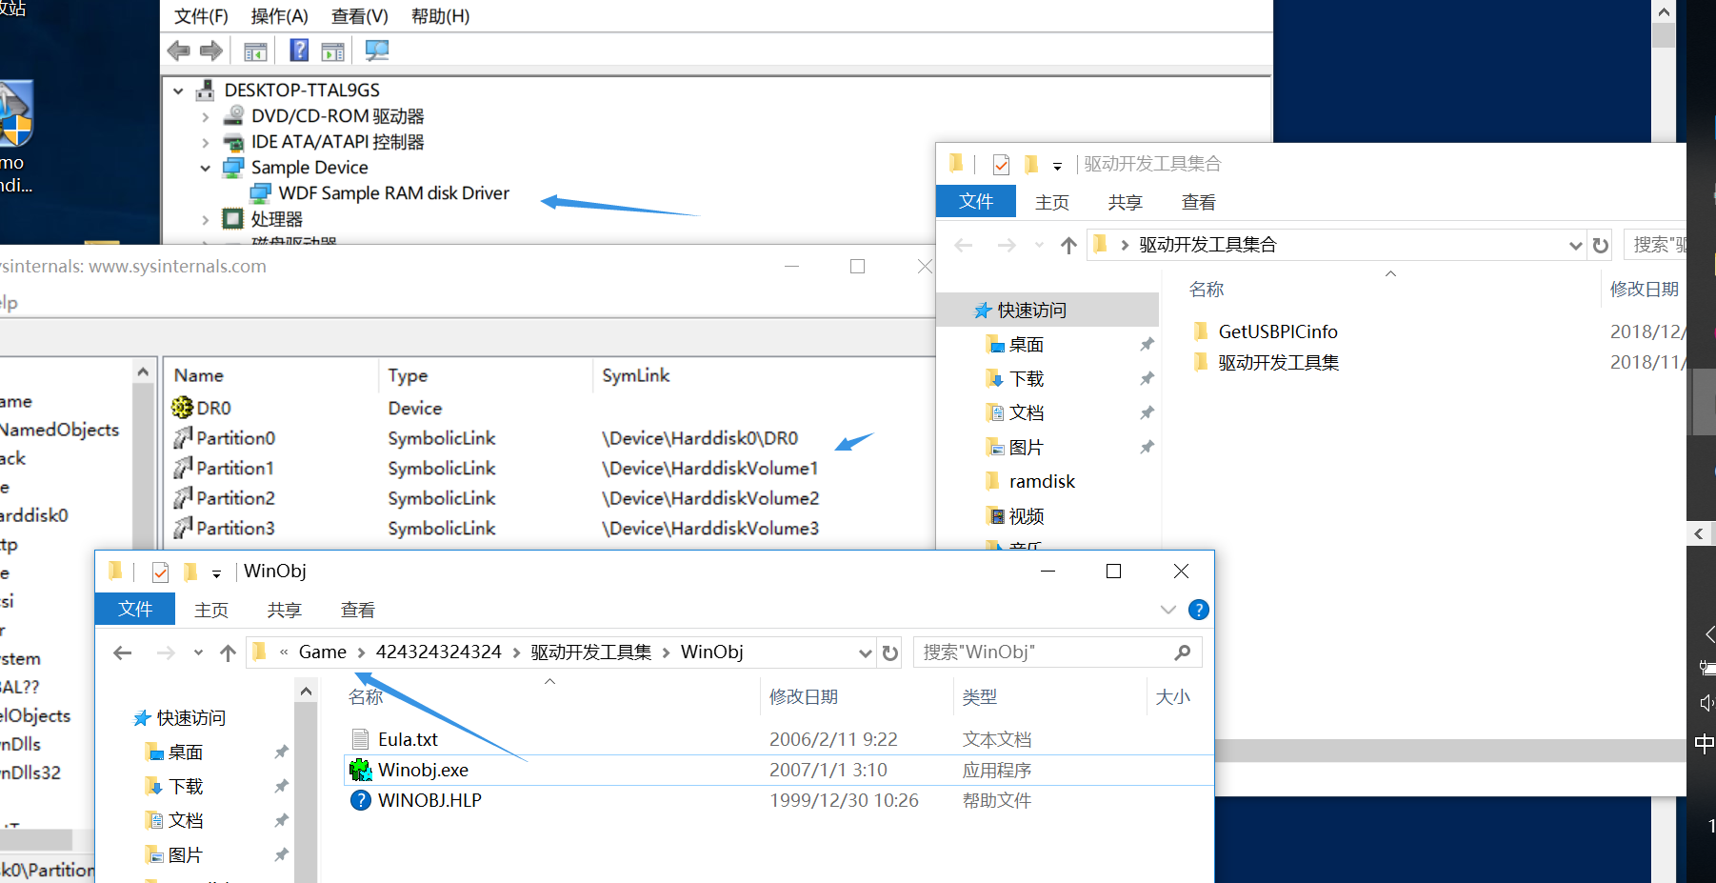Screen dimensions: 1716x883
Task: Open 帮助(H) menu in Device Manager
Action: click(x=440, y=16)
